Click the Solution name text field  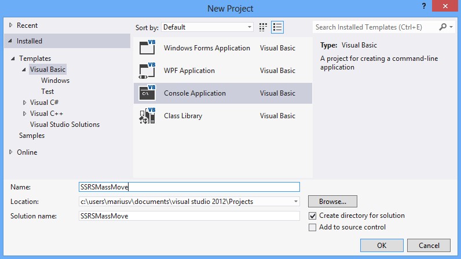pyautogui.click(x=189, y=216)
